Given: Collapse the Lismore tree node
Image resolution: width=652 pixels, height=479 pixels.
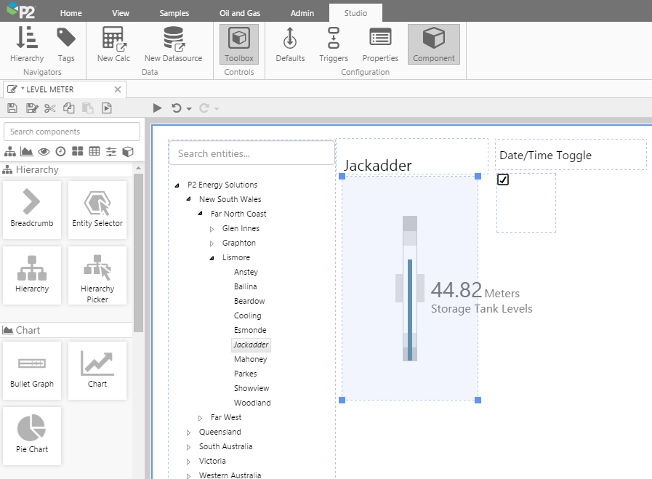Looking at the screenshot, I should (x=212, y=258).
